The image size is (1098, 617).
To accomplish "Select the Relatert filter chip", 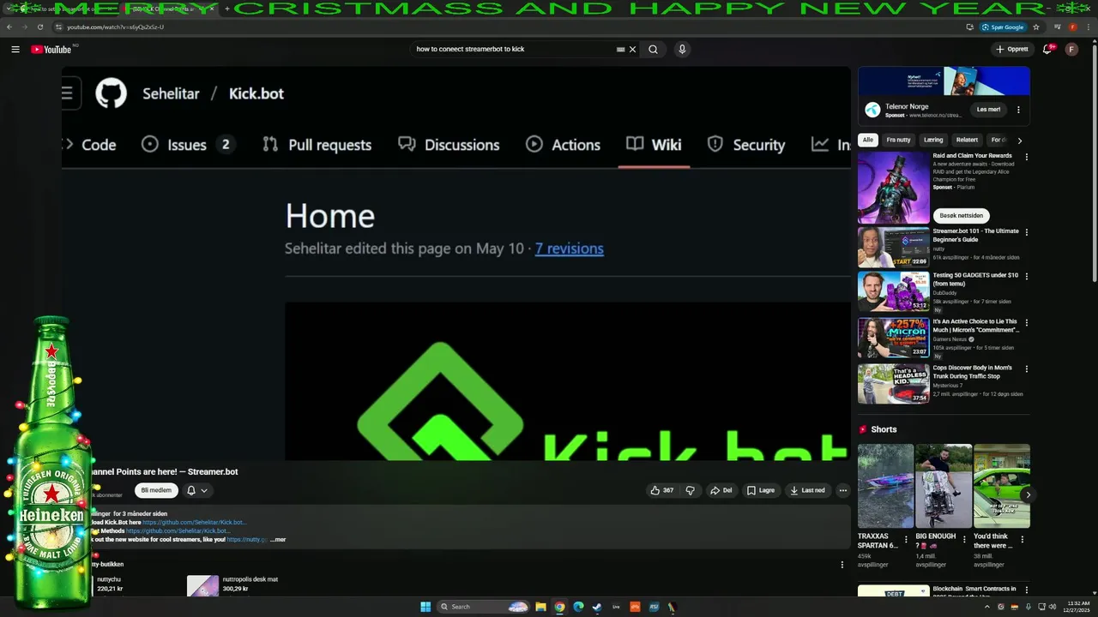I will click(x=967, y=140).
